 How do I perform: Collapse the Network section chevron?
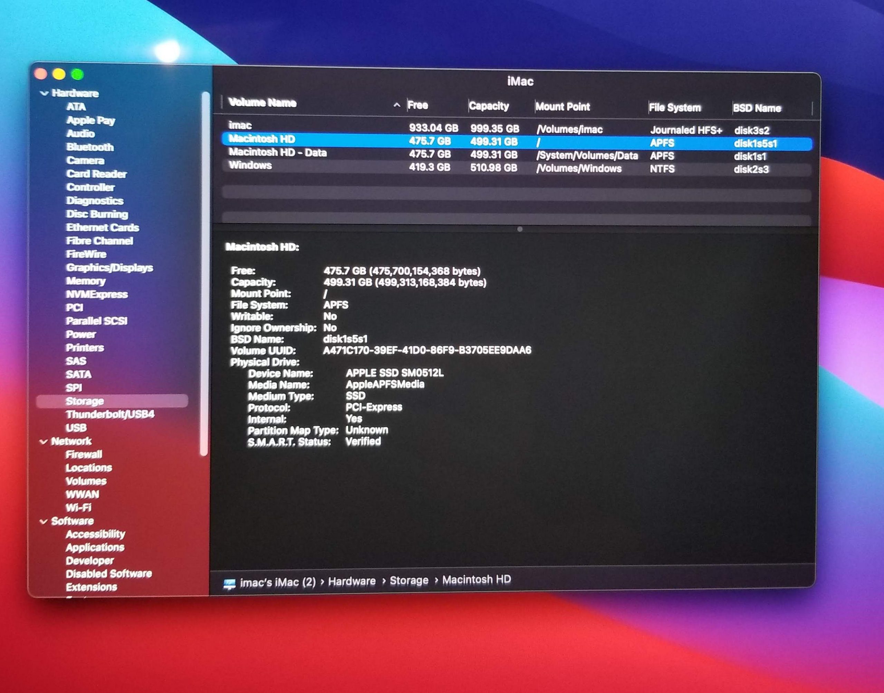tap(44, 441)
